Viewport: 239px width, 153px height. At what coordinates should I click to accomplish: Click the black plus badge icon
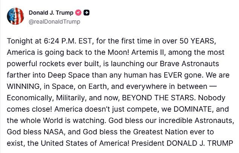click(86, 12)
